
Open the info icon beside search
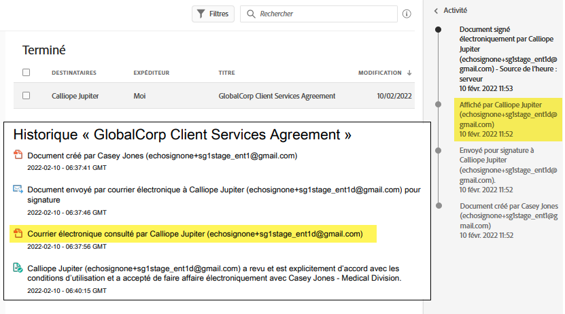coord(407,14)
